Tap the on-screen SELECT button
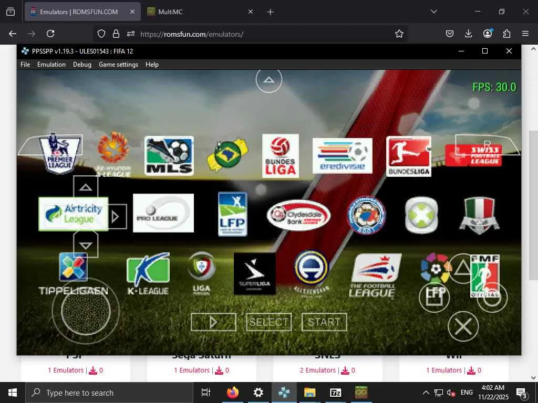The image size is (538, 403). pos(269,322)
